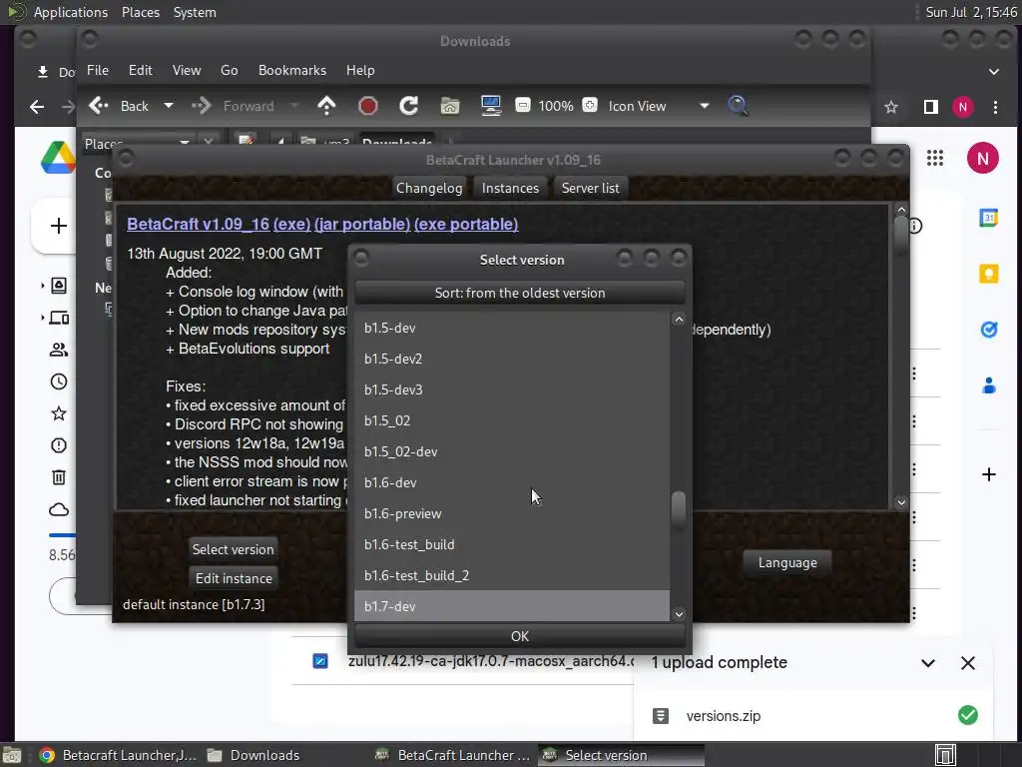The height and width of the screenshot is (767, 1022).
Task: Select highlighted b1.7-dev version
Action: (x=512, y=606)
